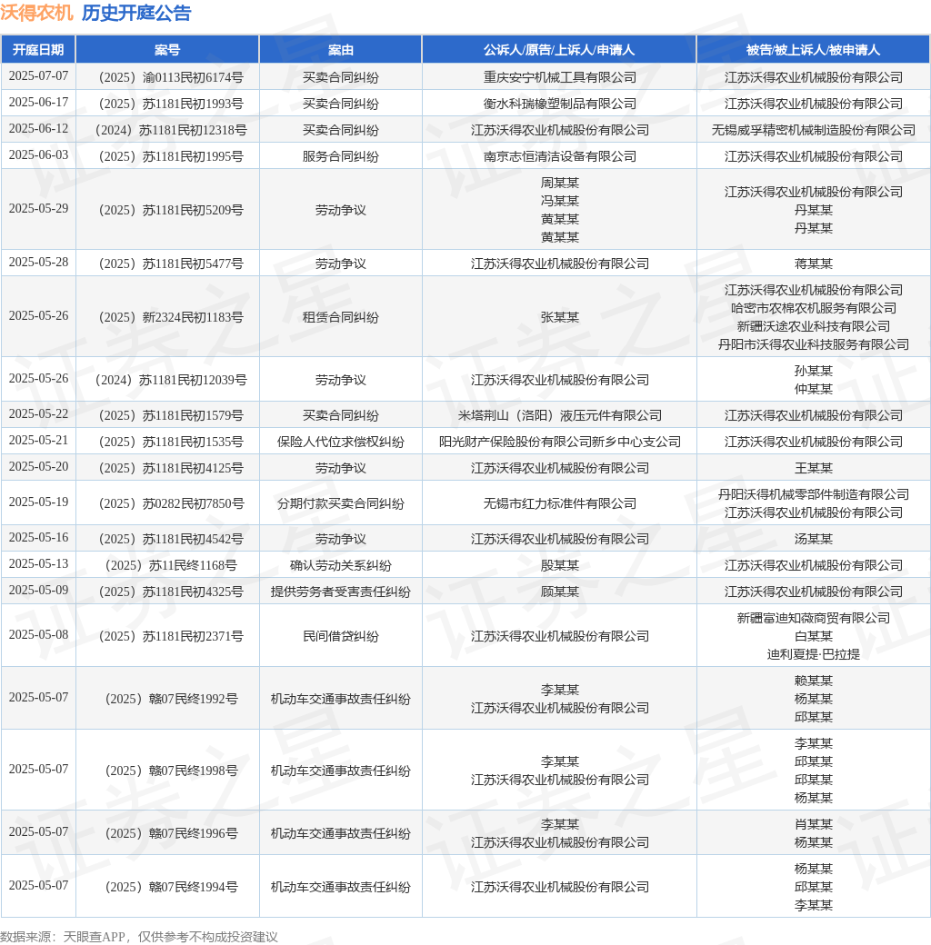Image resolution: width=931 pixels, height=945 pixels.
Task: Click the 公诉人/原告/上诉人/申请人 header
Action: [x=559, y=49]
